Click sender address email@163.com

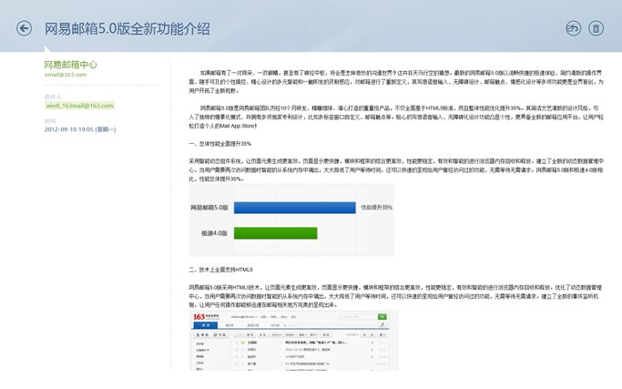pyautogui.click(x=66, y=75)
